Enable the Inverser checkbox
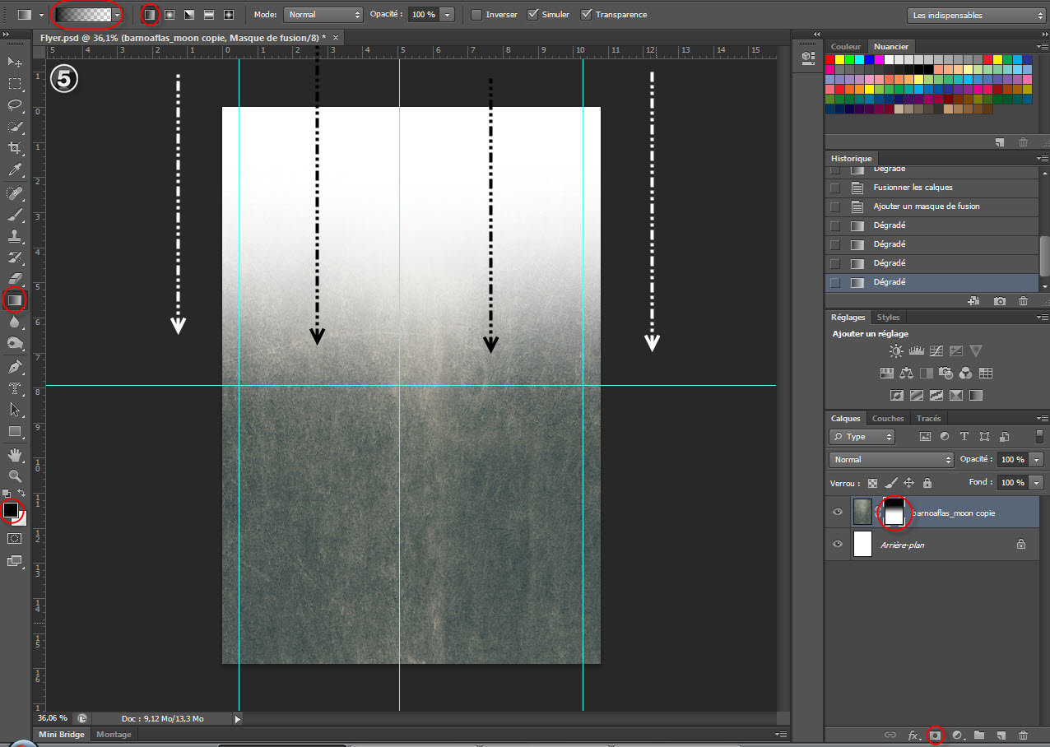This screenshot has width=1050, height=747. pos(476,15)
